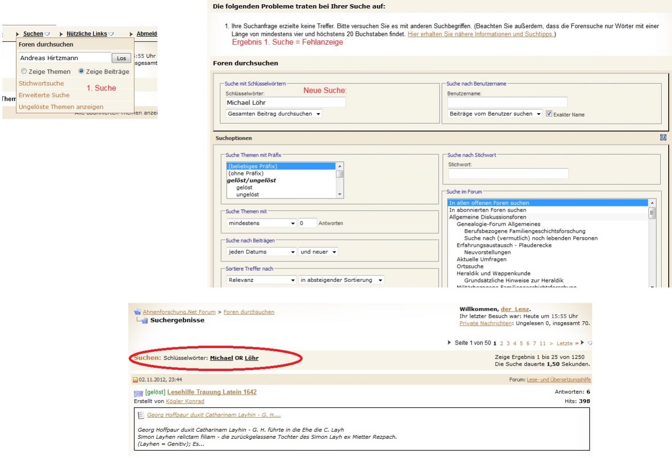Toggle the Exakter Name checkbox

(x=549, y=114)
